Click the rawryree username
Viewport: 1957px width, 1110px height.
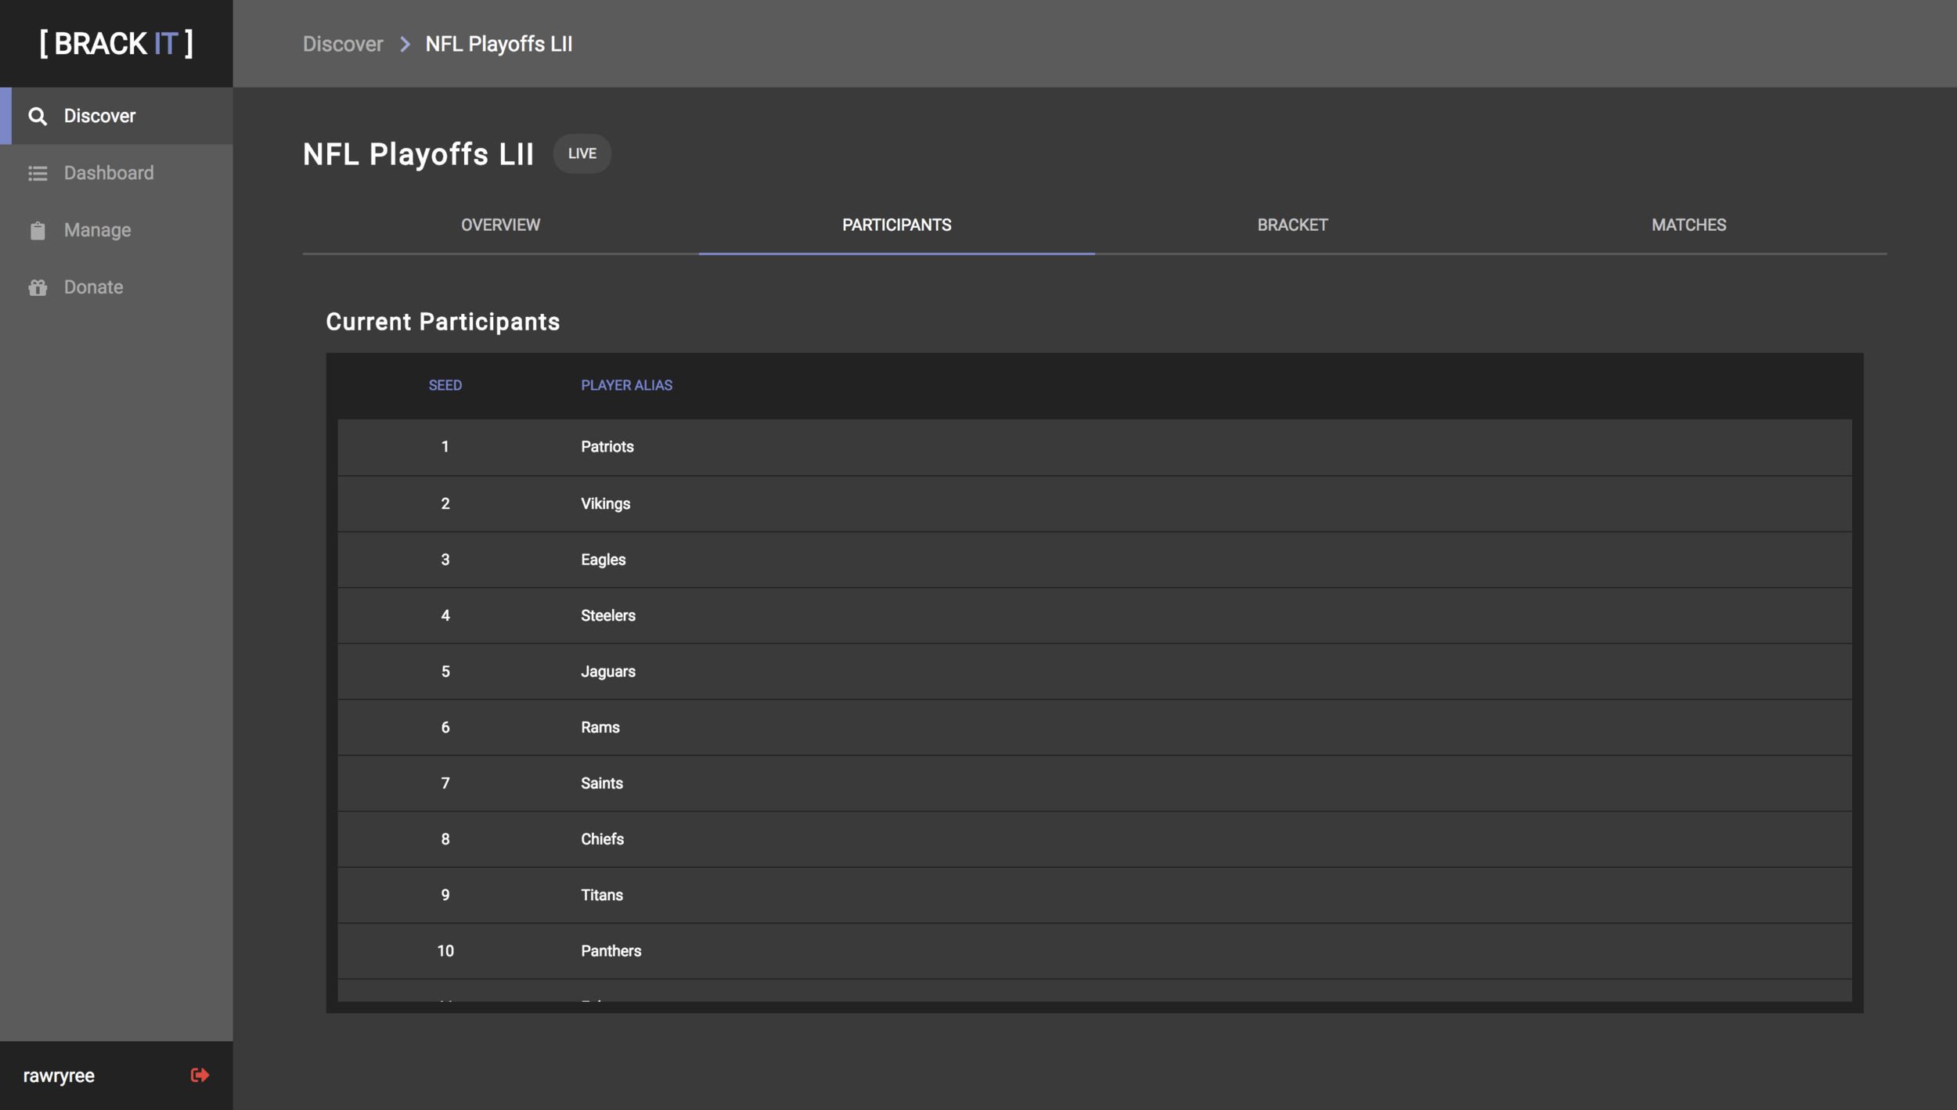[x=59, y=1076]
